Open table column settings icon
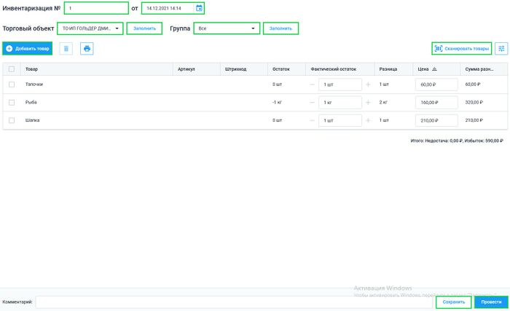This screenshot has width=510, height=311. (x=501, y=49)
